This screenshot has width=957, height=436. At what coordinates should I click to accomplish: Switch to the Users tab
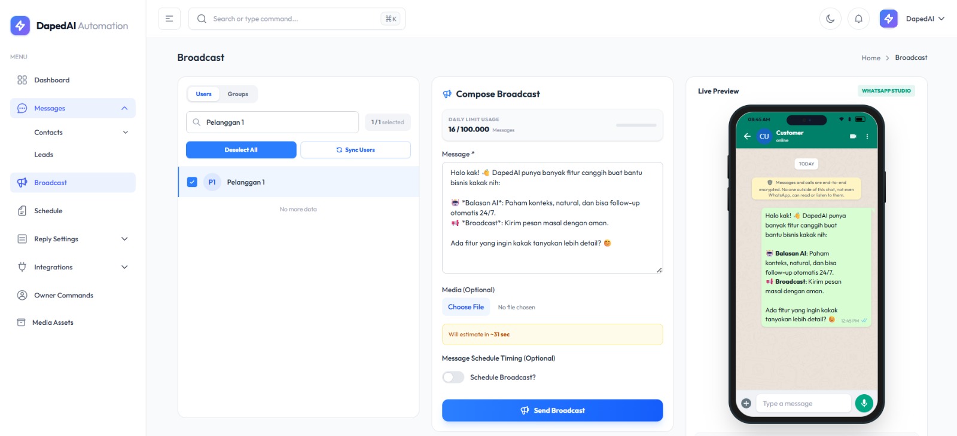(x=203, y=94)
